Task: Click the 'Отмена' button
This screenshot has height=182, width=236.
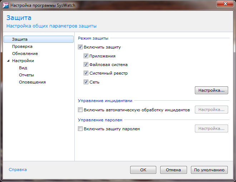Action: pos(173,170)
